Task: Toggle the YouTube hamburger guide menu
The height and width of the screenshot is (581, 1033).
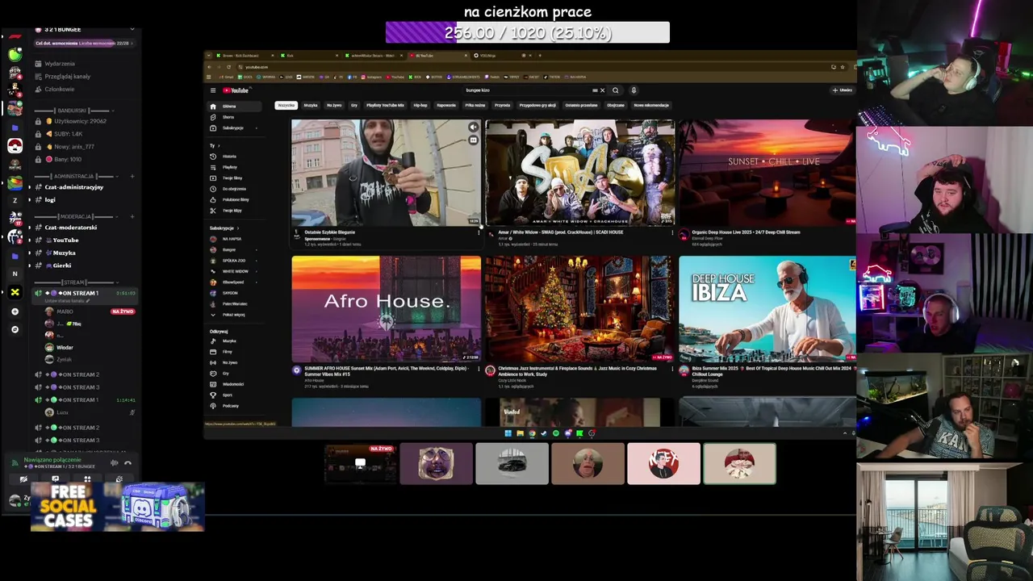Action: [x=213, y=90]
